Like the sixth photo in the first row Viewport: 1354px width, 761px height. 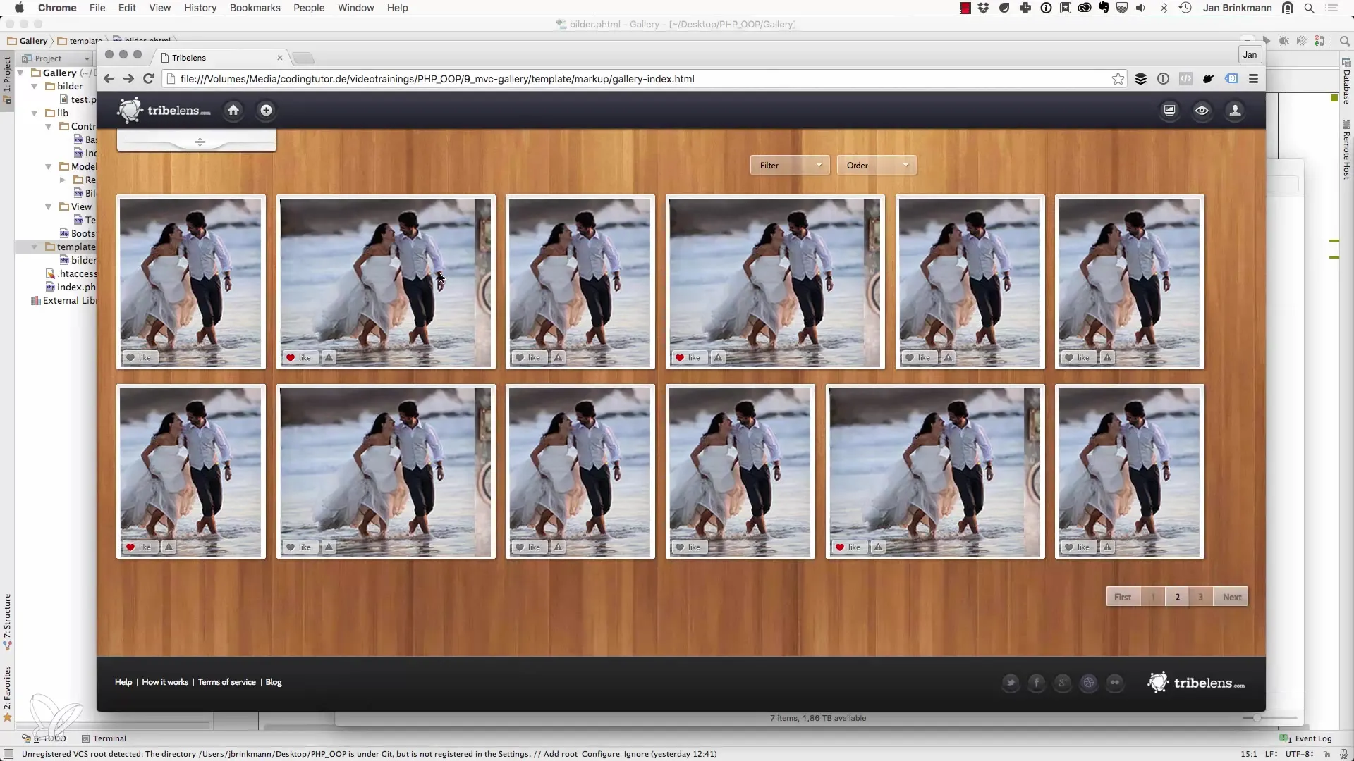tap(1078, 357)
